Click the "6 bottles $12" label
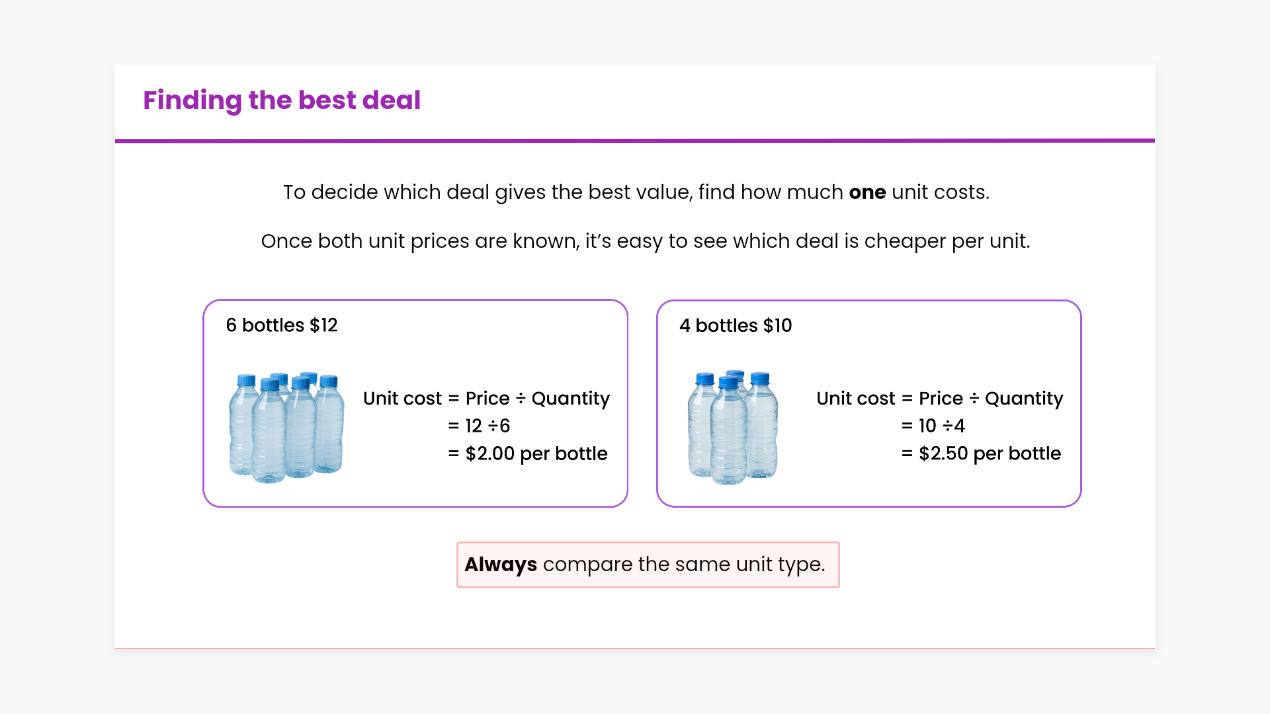This screenshot has height=714, width=1270. [282, 325]
